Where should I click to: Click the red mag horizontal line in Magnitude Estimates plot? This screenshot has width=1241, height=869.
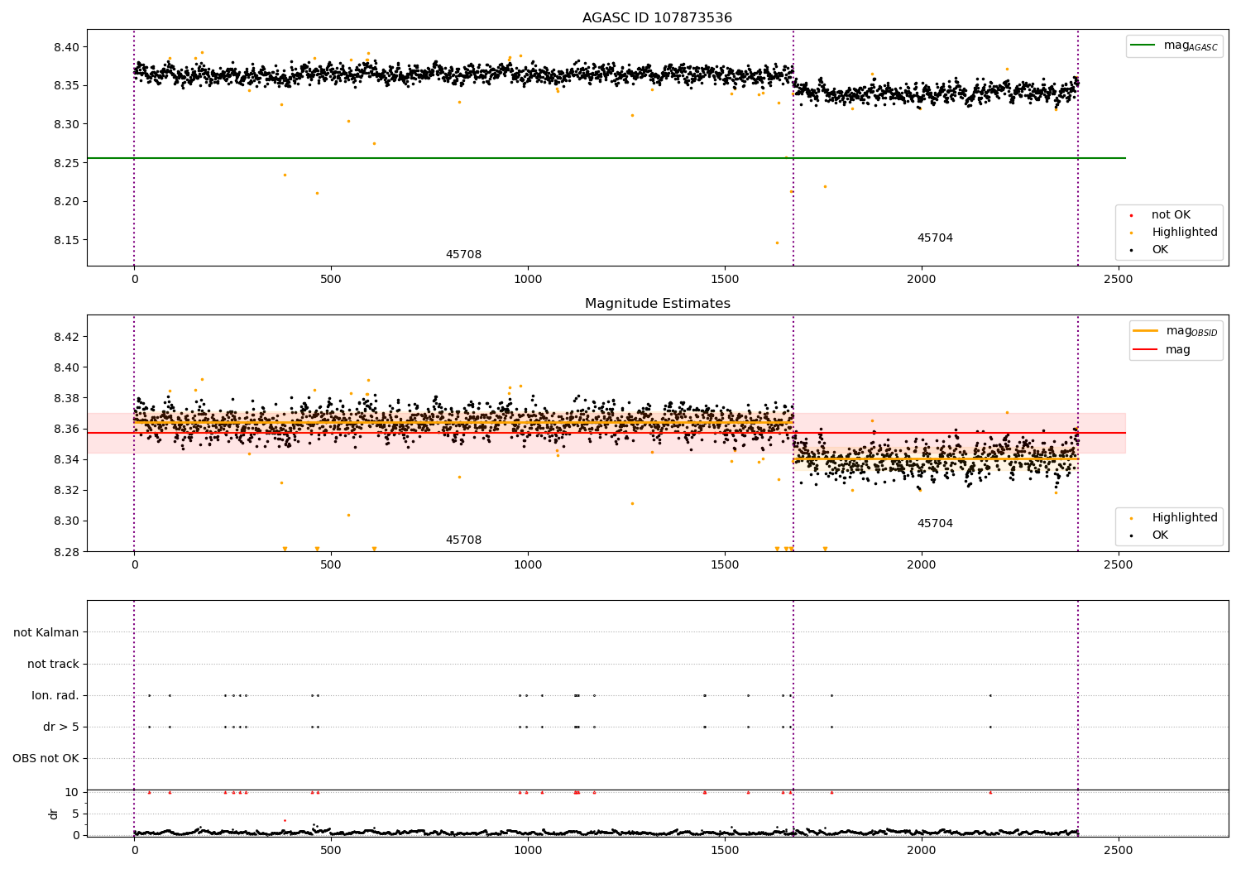click(x=606, y=433)
